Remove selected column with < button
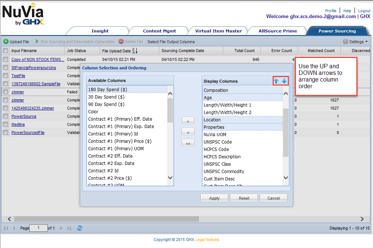373x248 pixels. [x=188, y=131]
